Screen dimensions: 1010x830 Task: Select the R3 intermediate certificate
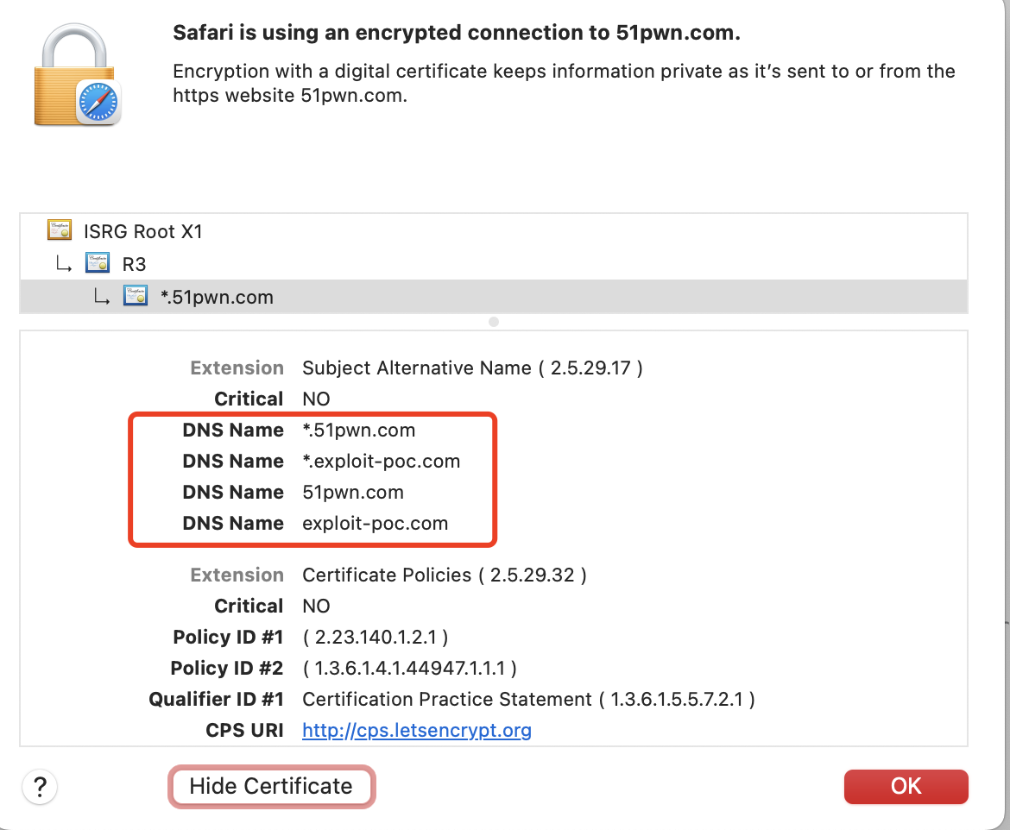134,263
